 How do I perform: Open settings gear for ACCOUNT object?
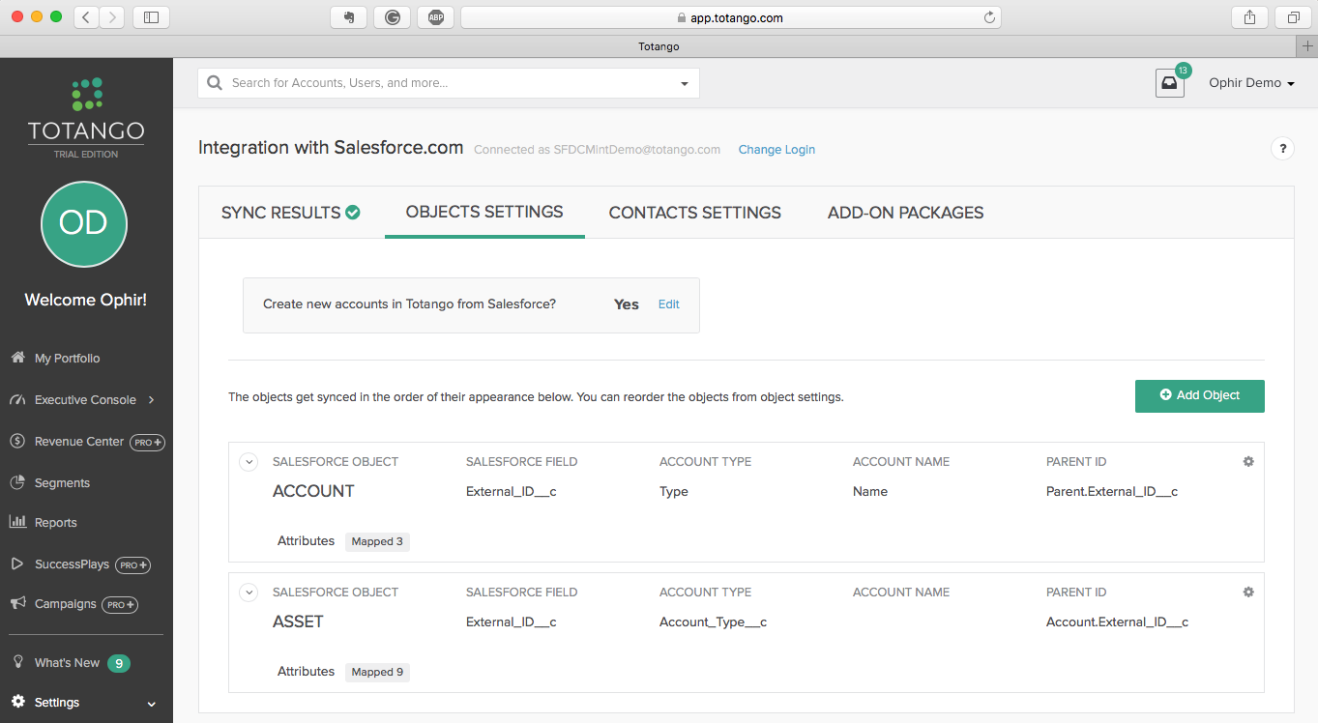[1248, 462]
